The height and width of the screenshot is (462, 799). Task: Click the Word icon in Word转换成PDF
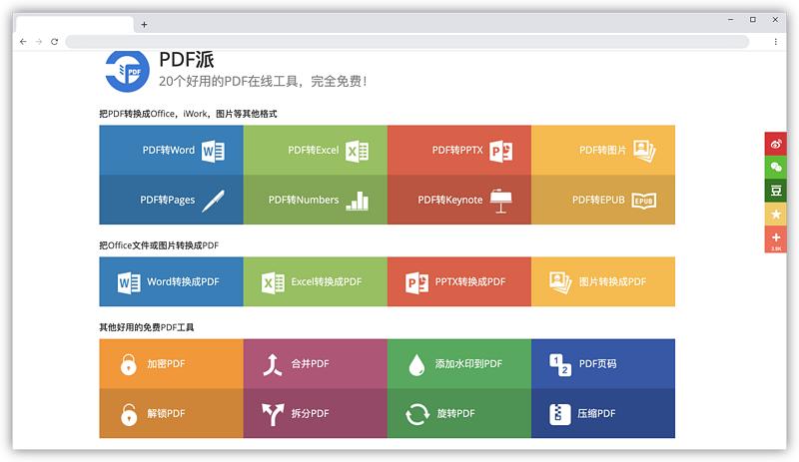point(129,282)
